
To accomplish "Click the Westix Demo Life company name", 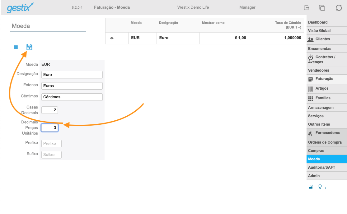I will tap(193, 7).
